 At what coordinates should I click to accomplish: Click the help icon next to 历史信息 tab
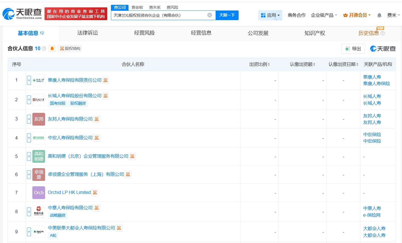point(382,33)
